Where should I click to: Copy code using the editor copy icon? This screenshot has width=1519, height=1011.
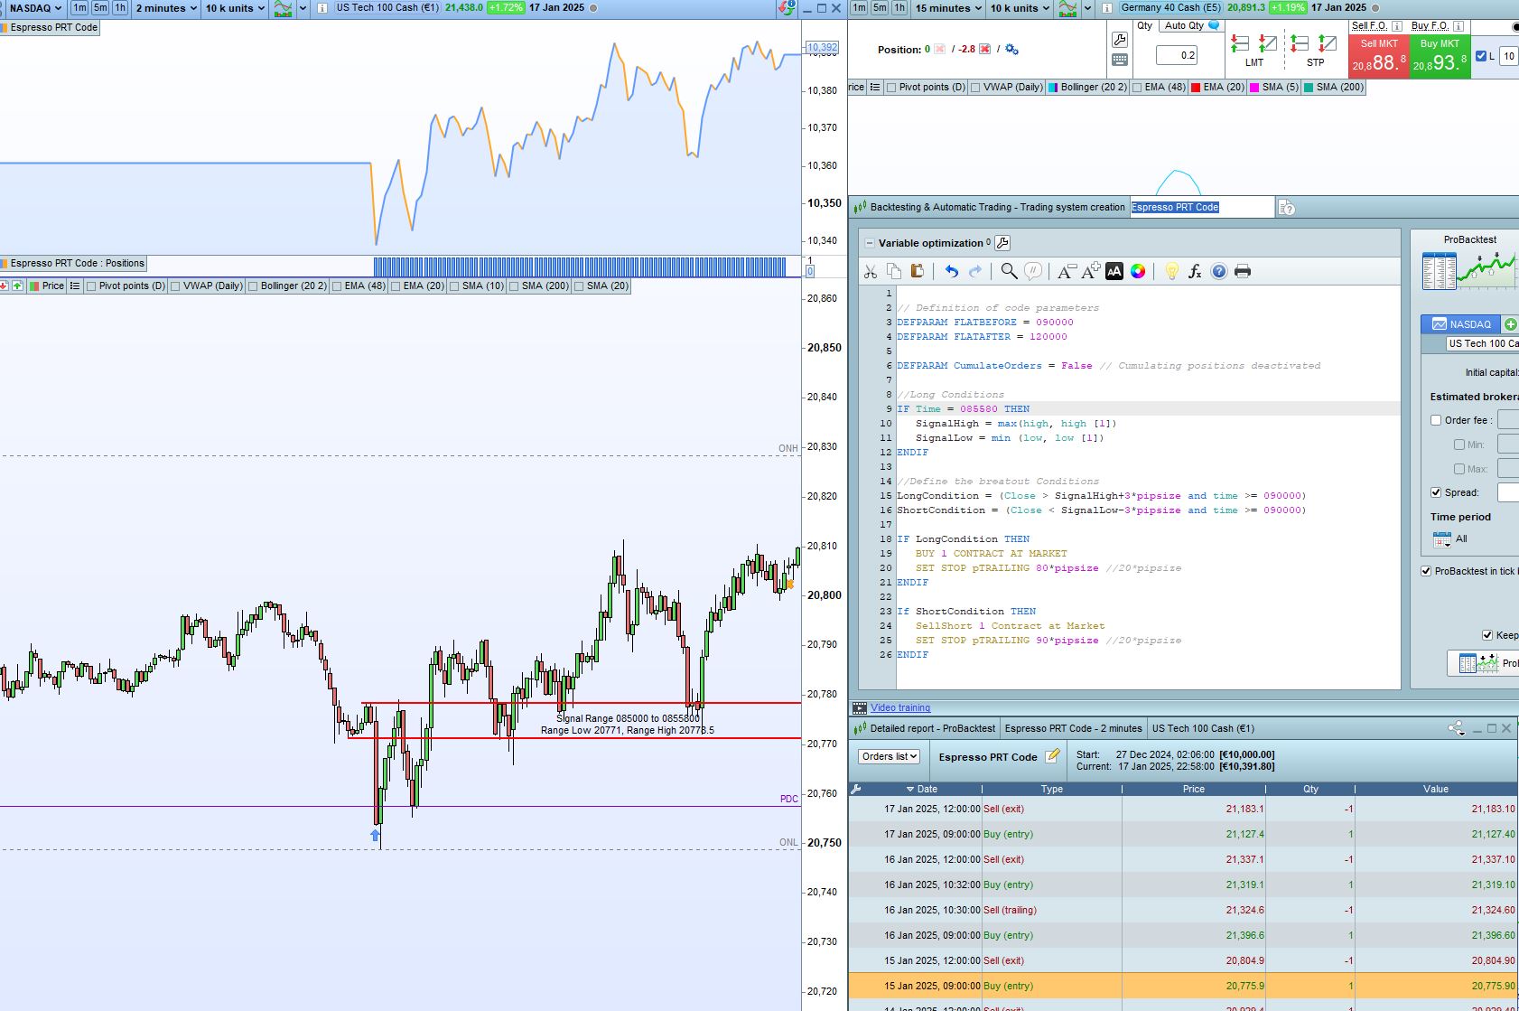(894, 272)
